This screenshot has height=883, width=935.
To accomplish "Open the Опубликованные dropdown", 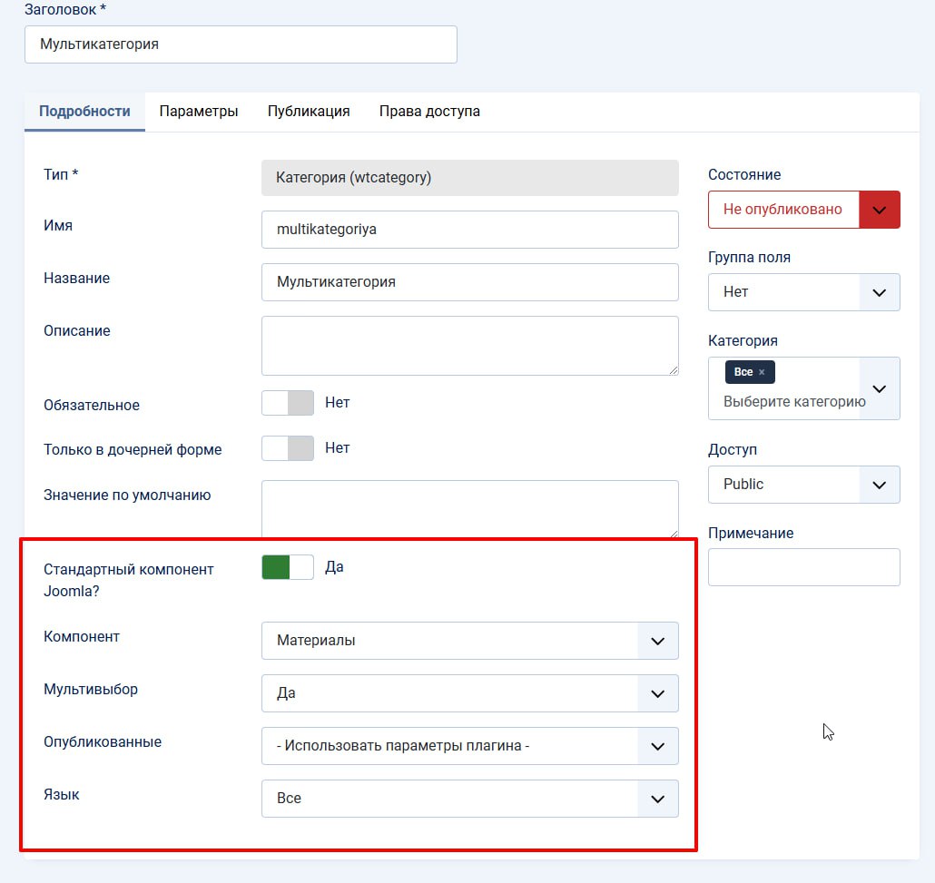I will [470, 746].
